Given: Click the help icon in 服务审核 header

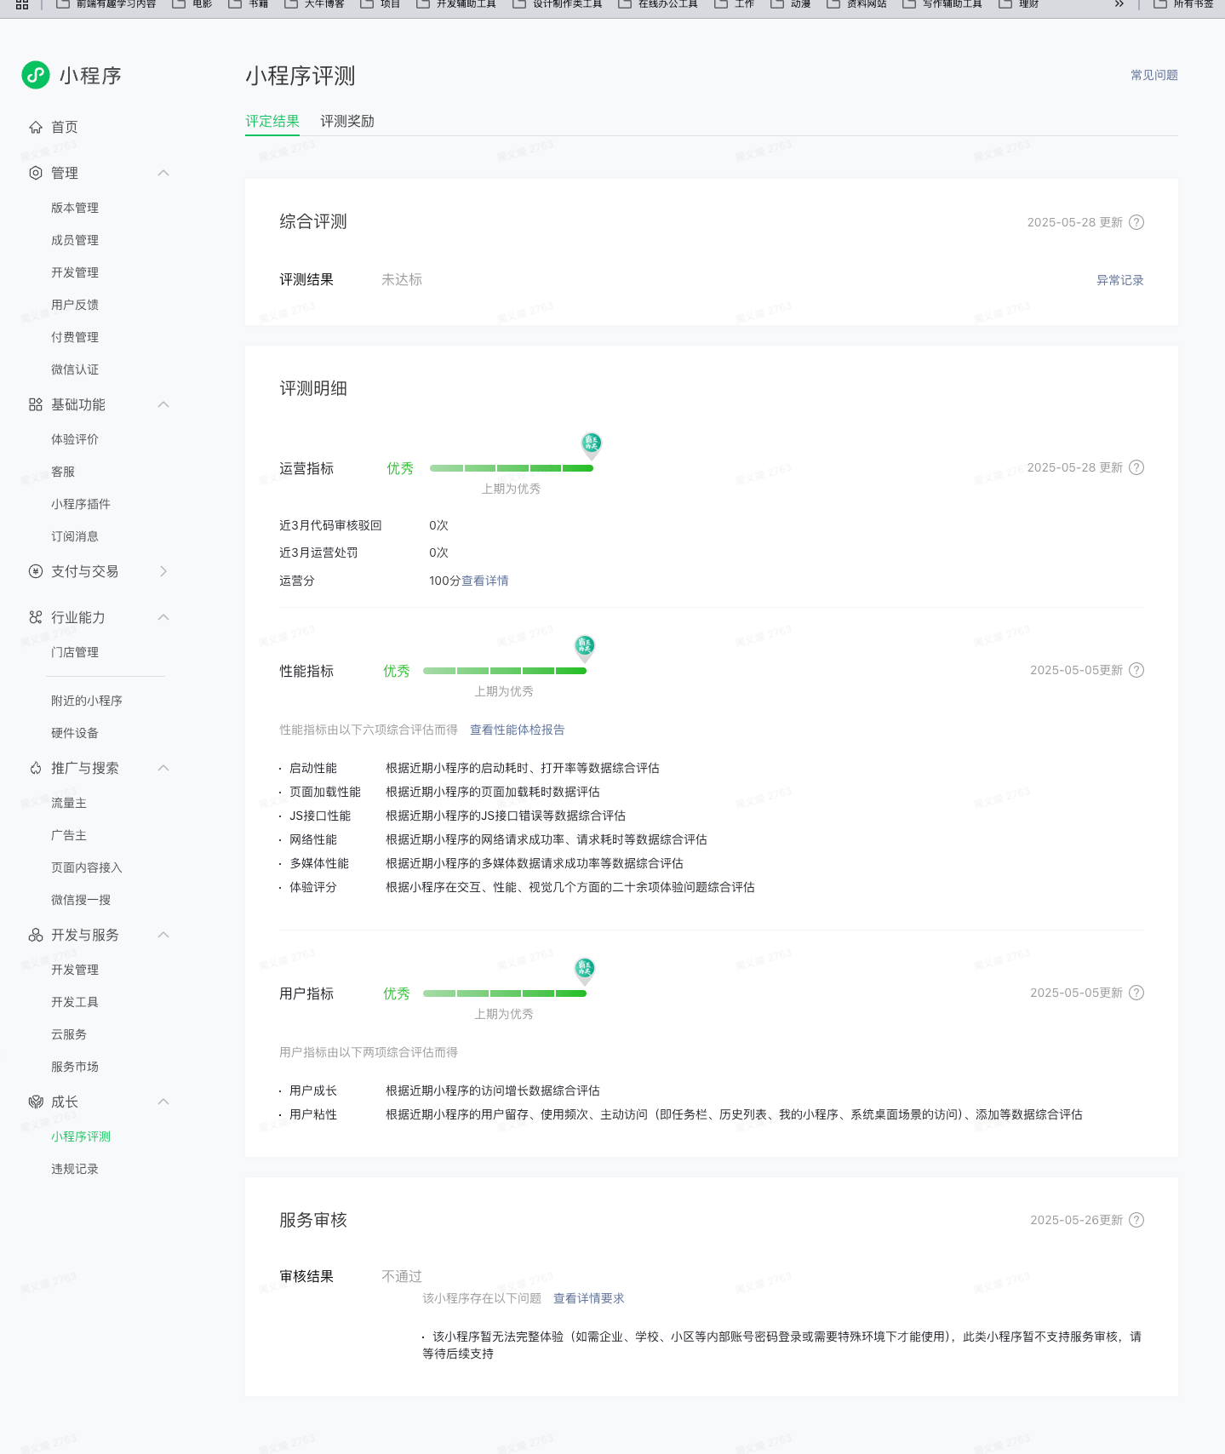Looking at the screenshot, I should (x=1136, y=1220).
